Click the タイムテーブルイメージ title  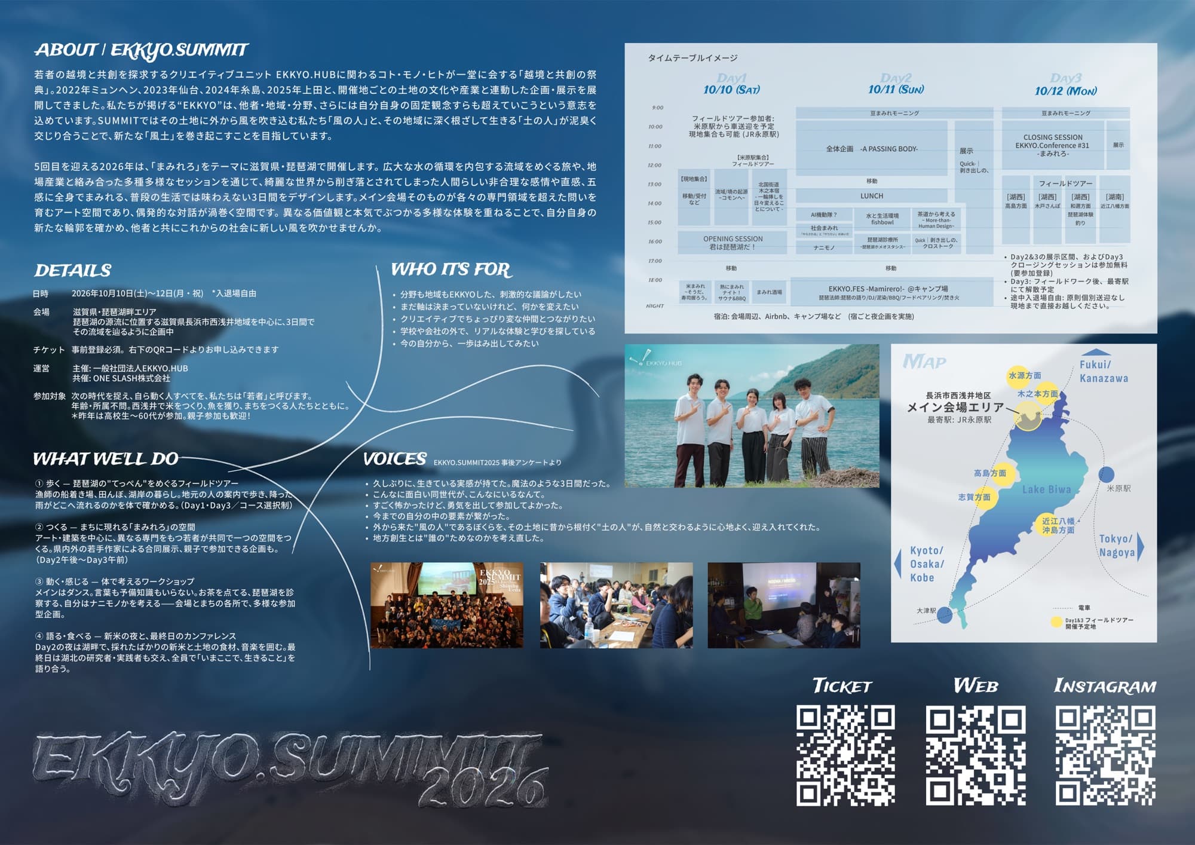point(693,58)
